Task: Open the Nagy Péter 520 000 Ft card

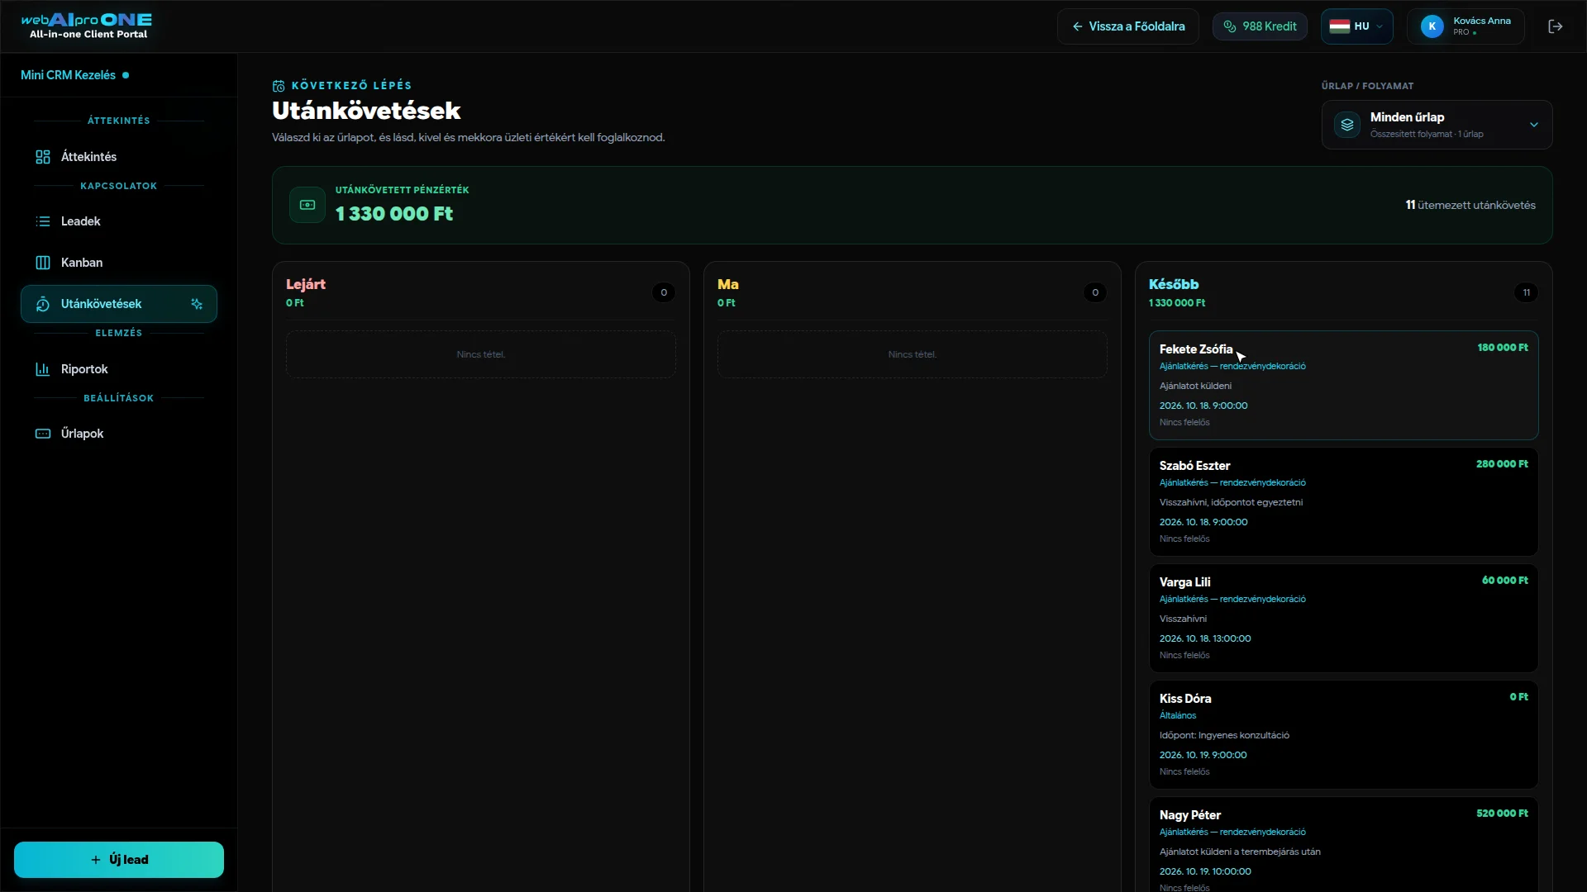Action: (x=1343, y=845)
